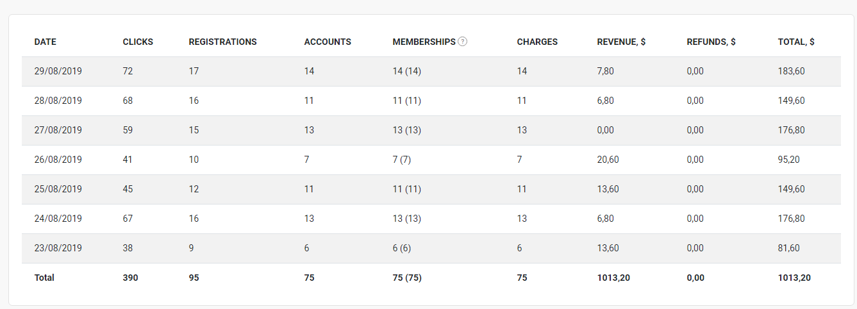Click the 24/08/2019 date cell
857x309 pixels.
[58, 219]
